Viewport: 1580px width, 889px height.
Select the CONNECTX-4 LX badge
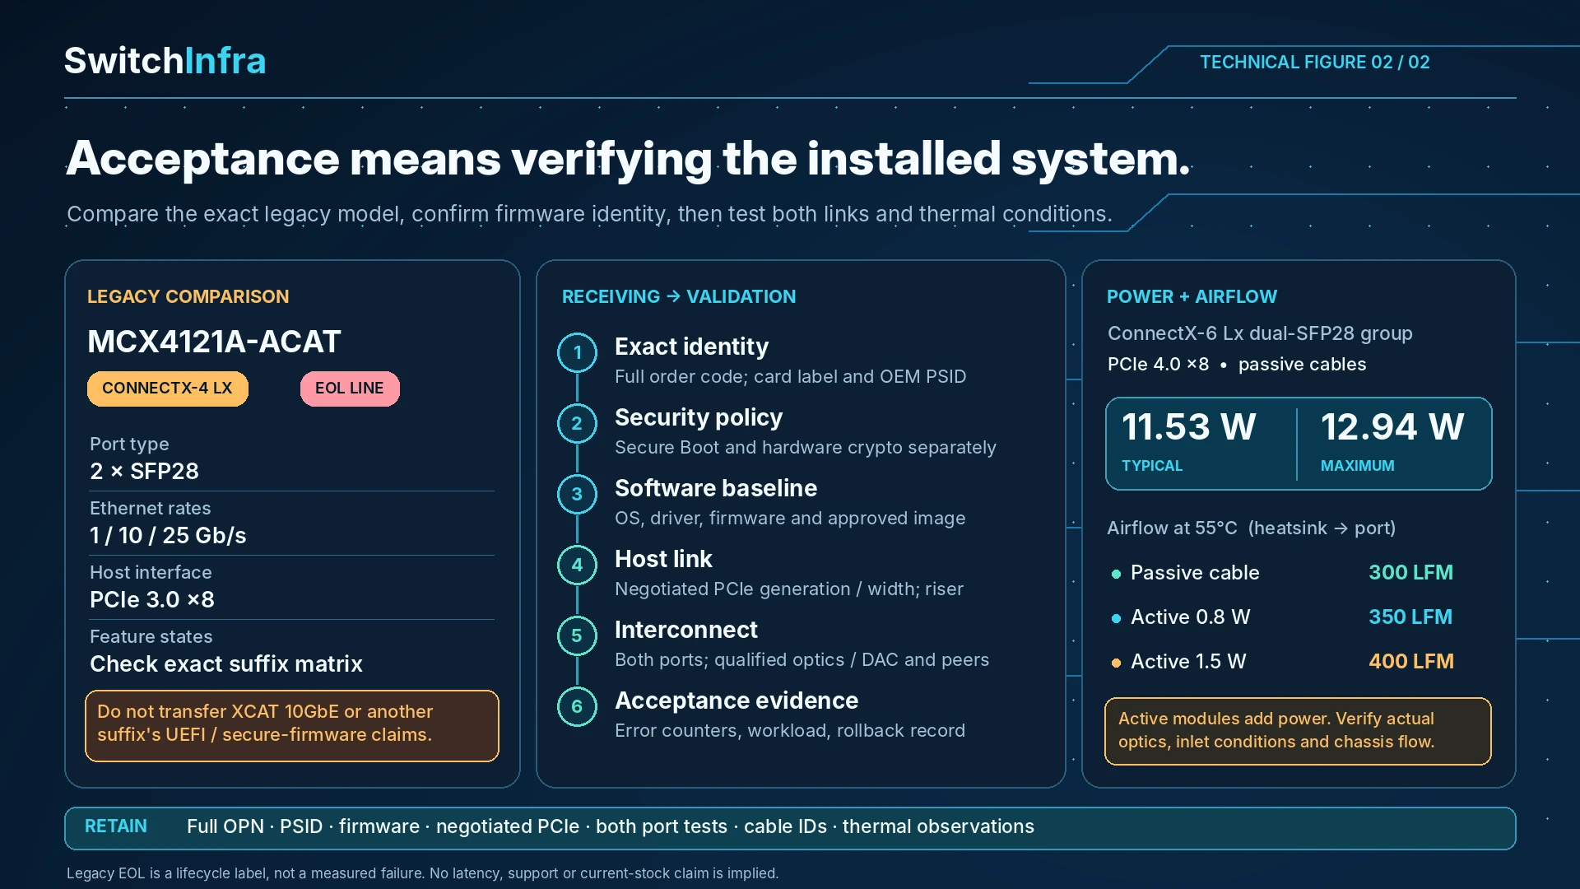click(x=168, y=389)
